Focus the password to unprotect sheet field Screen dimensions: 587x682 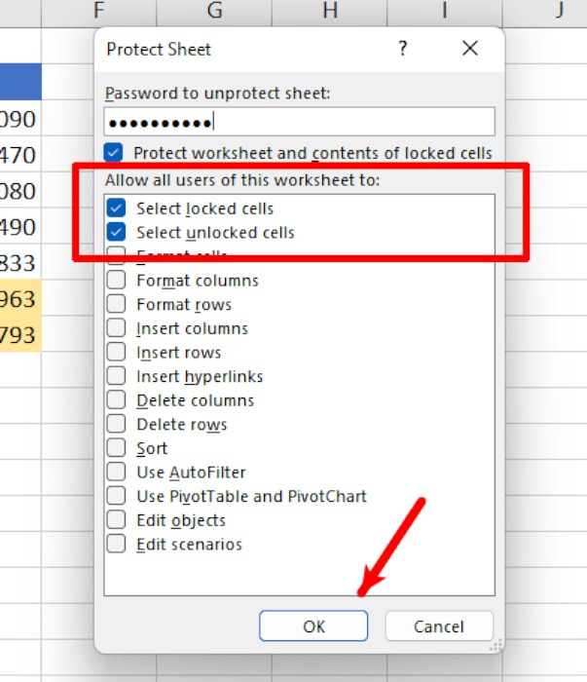click(x=300, y=122)
